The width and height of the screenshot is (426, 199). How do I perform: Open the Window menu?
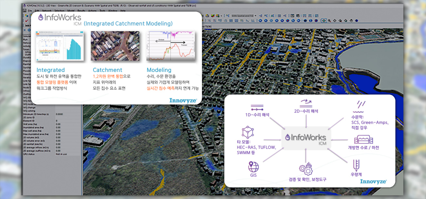coord(113,11)
